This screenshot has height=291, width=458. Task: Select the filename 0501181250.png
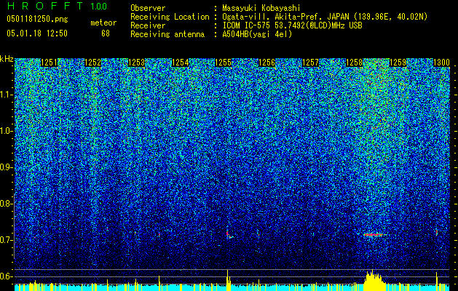(x=37, y=19)
